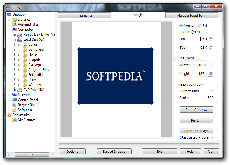Viewport: 230px width, 165px height.
Task: Expand the Administrator tree node
Action: [9, 25]
